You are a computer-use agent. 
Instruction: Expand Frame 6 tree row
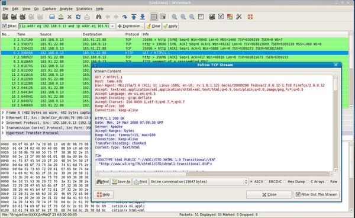click(x=3, y=113)
